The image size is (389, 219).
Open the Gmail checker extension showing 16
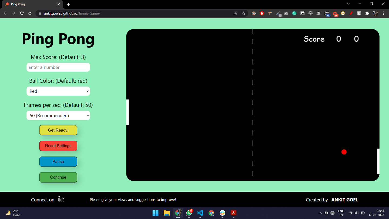[335, 14]
